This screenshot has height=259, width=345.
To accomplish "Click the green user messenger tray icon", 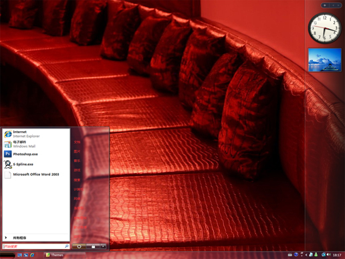I will click(316, 254).
